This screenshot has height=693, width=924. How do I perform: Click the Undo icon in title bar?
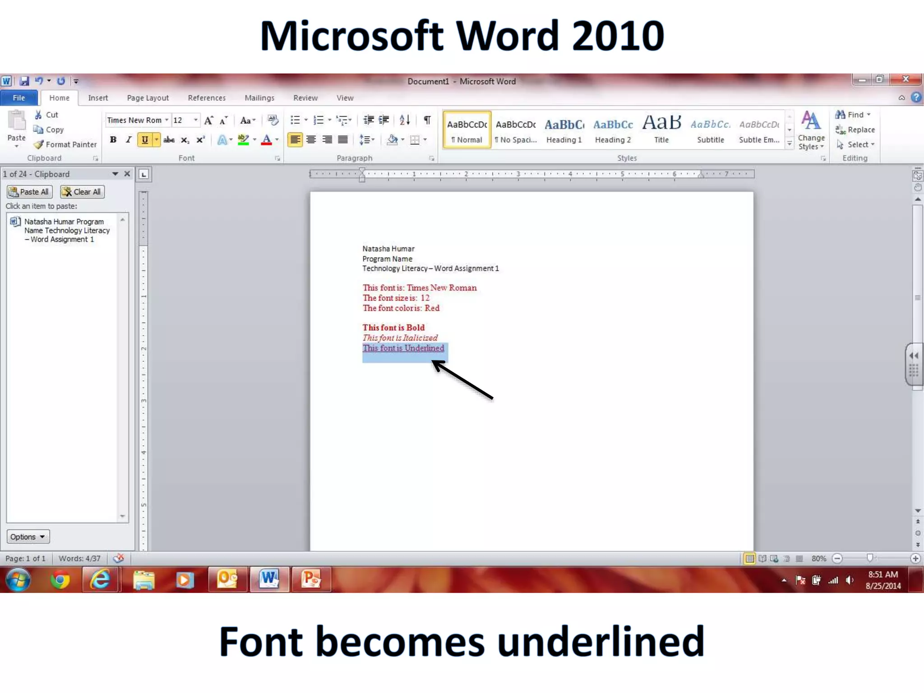point(39,81)
